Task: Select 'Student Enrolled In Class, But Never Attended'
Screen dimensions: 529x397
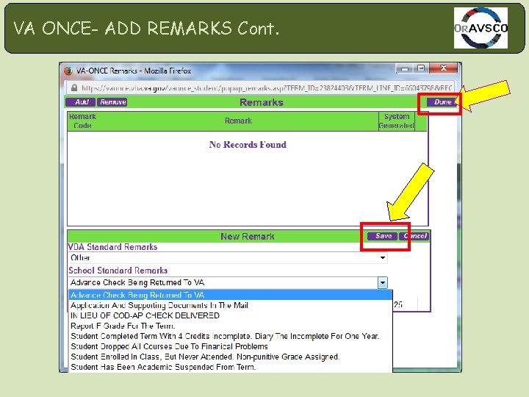Action: [x=231, y=357]
